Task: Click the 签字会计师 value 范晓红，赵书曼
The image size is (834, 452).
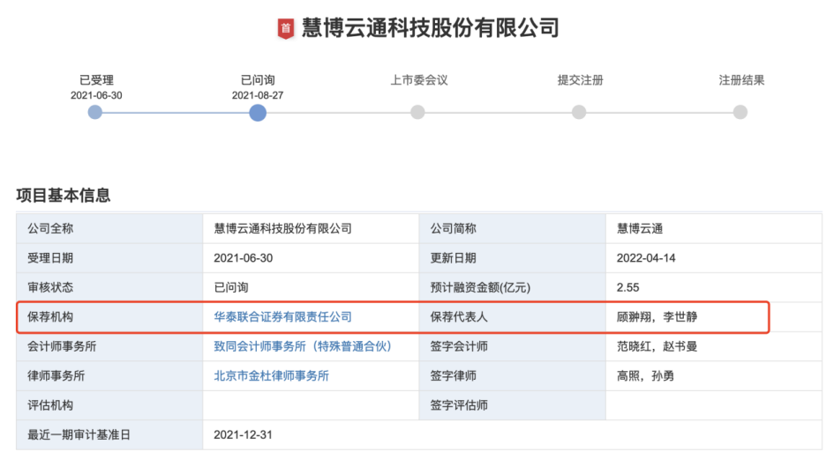Action: point(657,346)
